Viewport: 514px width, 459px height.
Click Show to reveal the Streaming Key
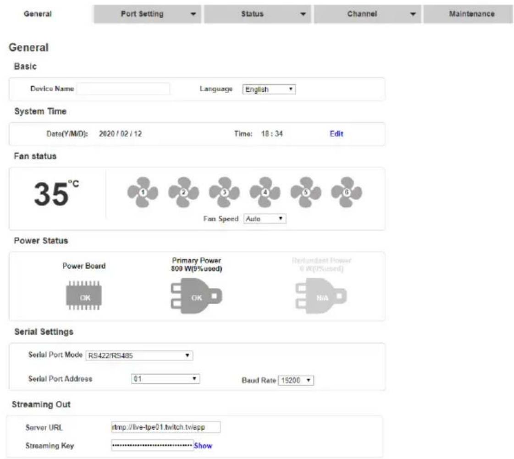(203, 446)
